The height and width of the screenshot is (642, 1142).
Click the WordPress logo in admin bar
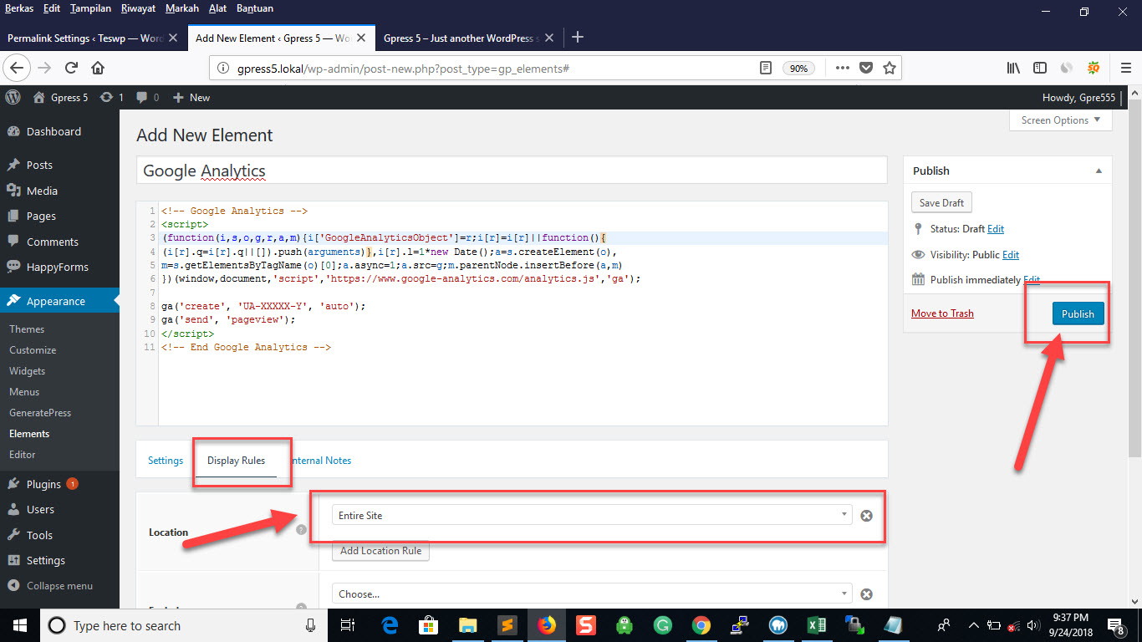coord(13,98)
